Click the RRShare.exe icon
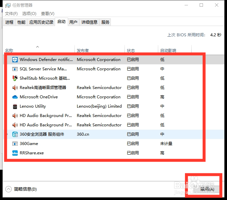Viewport: 227px width, 200px height. pos(15,153)
